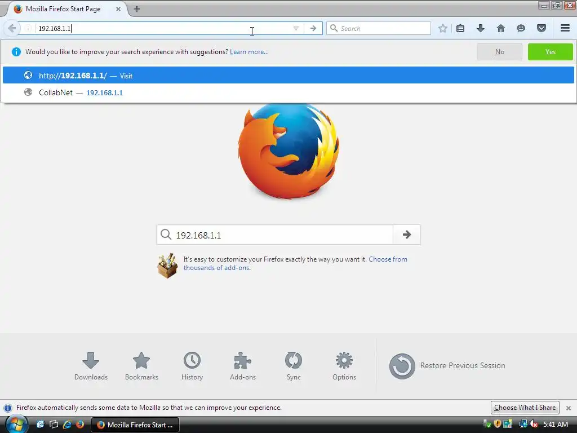
Task: Select the CollabNet 192.168.1.1 suggestion
Action: 288,92
